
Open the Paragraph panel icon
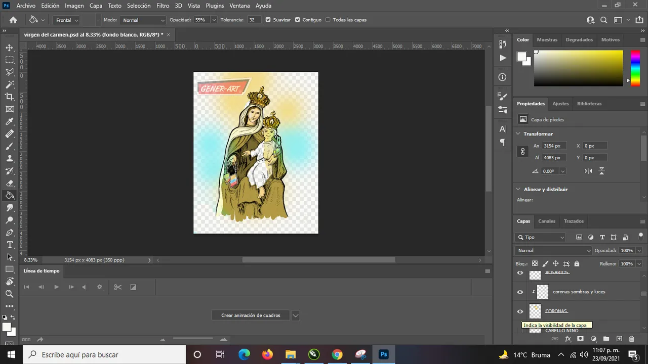tap(502, 143)
